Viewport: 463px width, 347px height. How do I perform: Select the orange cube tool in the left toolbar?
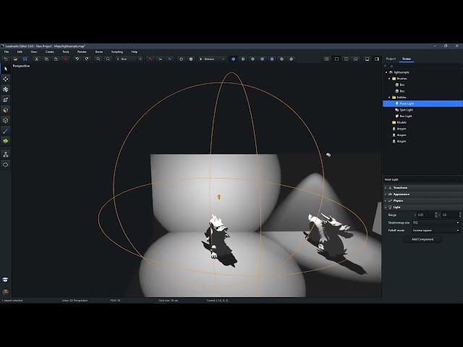coord(6,110)
